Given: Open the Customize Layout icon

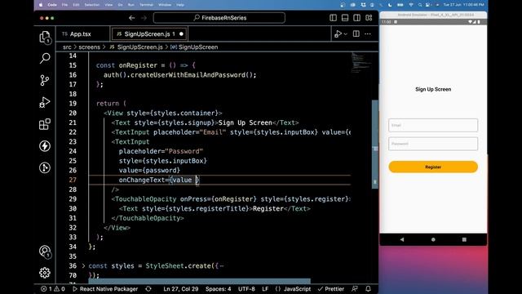Looking at the screenshot, I should tap(369, 18).
